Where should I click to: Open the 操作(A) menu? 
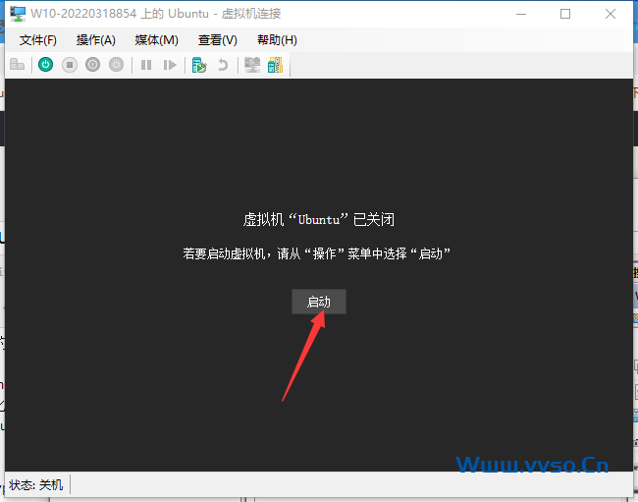tap(95, 40)
